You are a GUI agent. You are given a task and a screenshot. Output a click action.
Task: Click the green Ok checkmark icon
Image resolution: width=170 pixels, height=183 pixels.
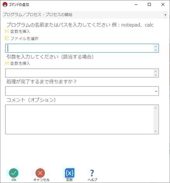coord(14,173)
